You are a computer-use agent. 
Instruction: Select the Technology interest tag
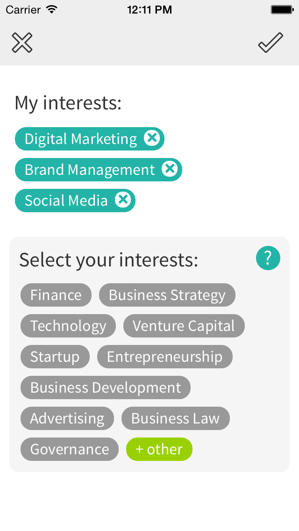point(68,326)
